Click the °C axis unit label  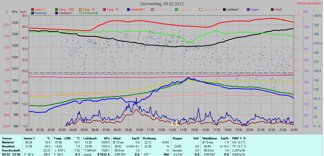tap(6, 12)
